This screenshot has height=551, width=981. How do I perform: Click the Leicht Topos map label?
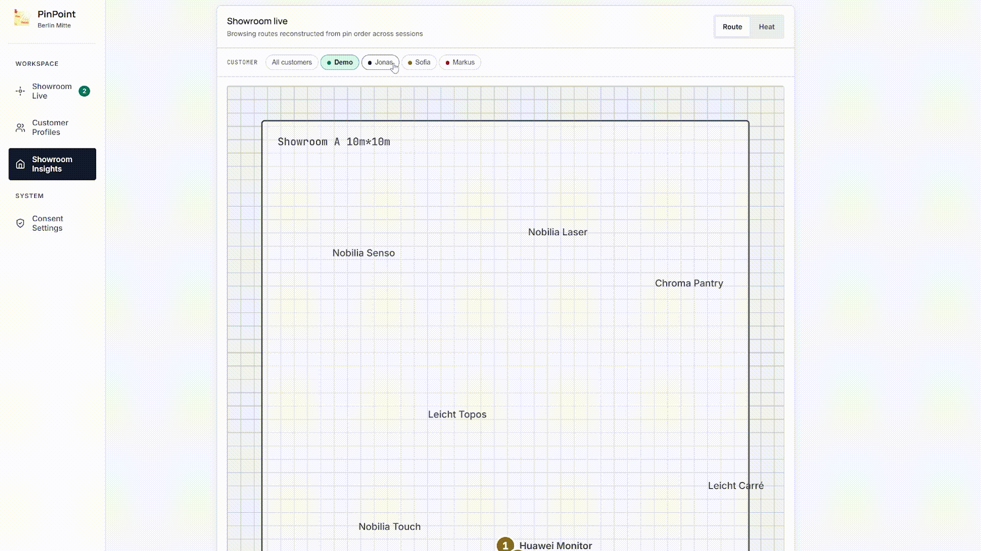[x=457, y=415]
